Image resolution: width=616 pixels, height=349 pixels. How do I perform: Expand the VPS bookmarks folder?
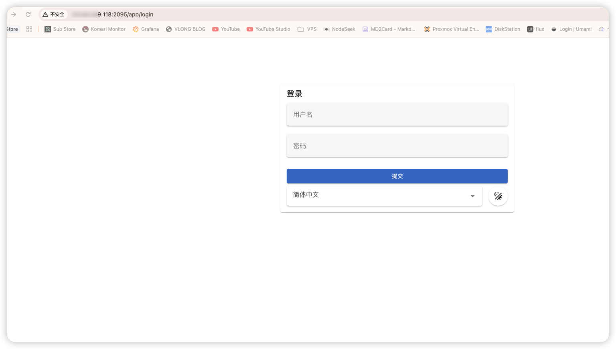(x=307, y=29)
